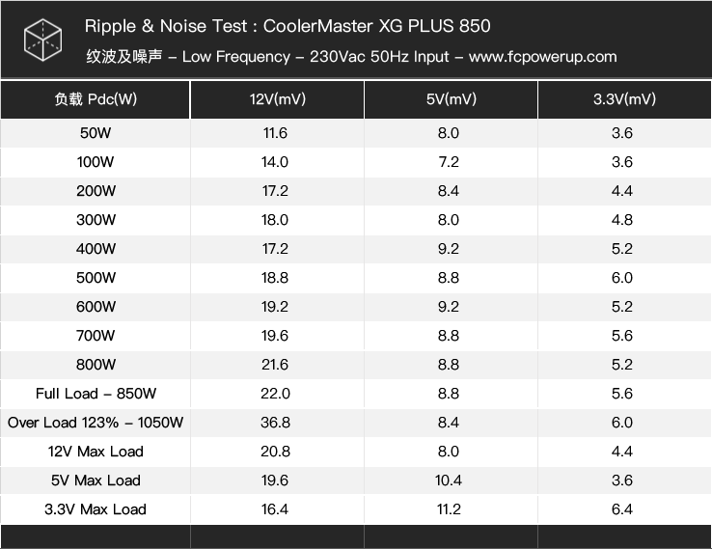Click the 11.2 value in 5V column

click(449, 509)
